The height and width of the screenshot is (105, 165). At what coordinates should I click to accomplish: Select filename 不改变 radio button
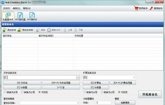40,92
